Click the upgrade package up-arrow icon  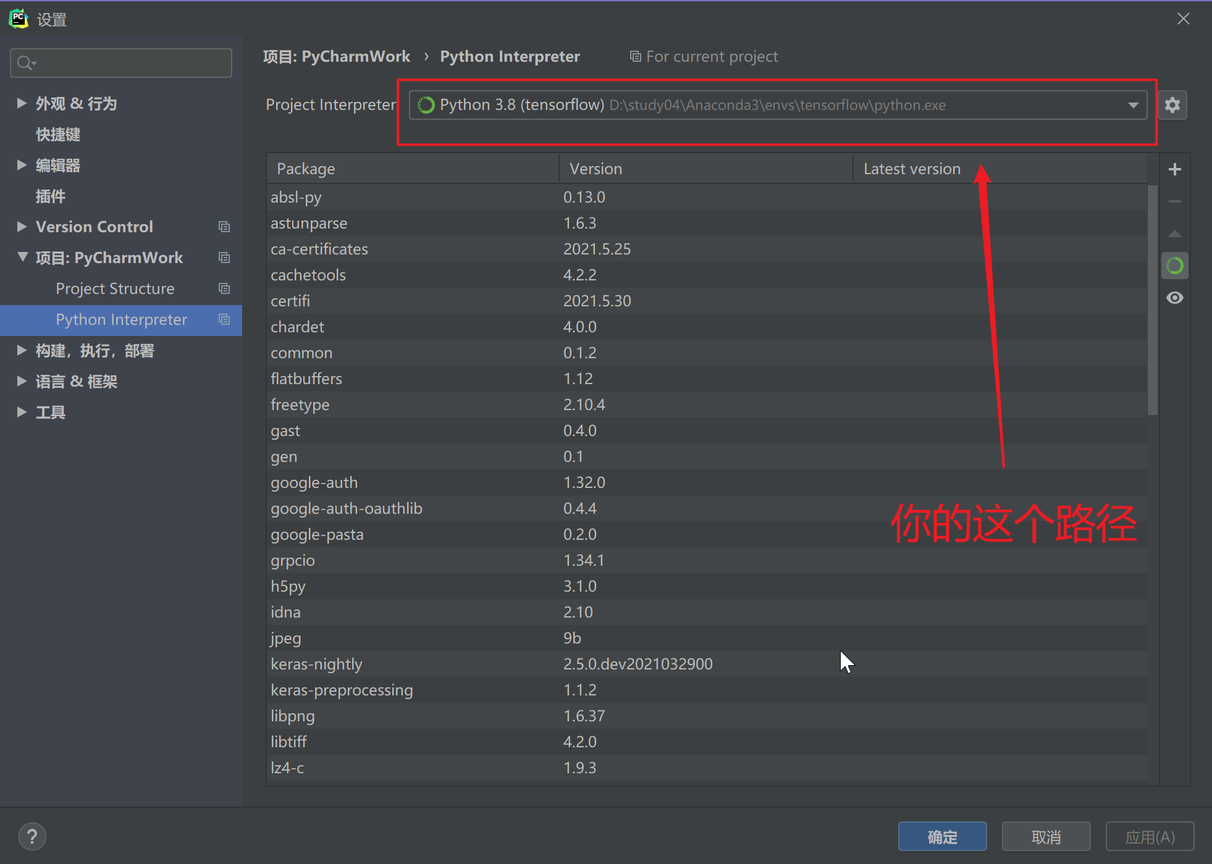(x=1174, y=233)
